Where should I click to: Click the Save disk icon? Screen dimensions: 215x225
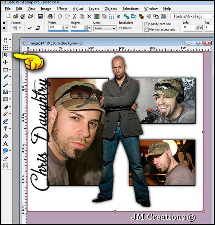(x=40, y=16)
